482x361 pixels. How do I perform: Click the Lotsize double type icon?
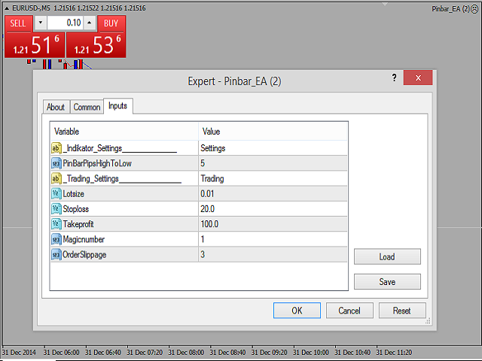point(56,194)
